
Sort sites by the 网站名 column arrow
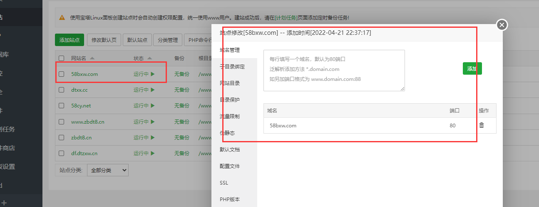92,58
